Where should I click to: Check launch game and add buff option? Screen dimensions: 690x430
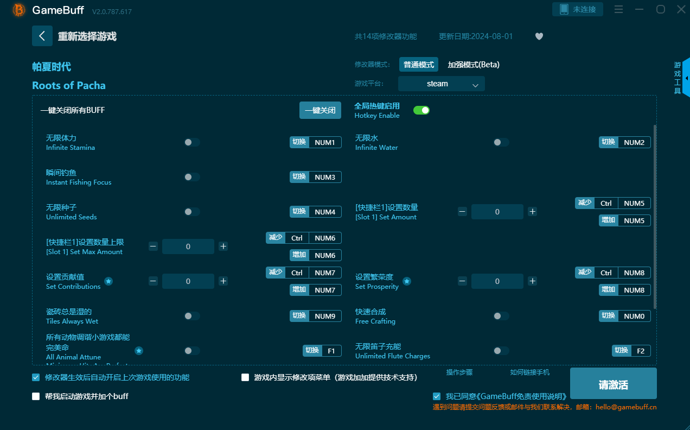[36, 396]
